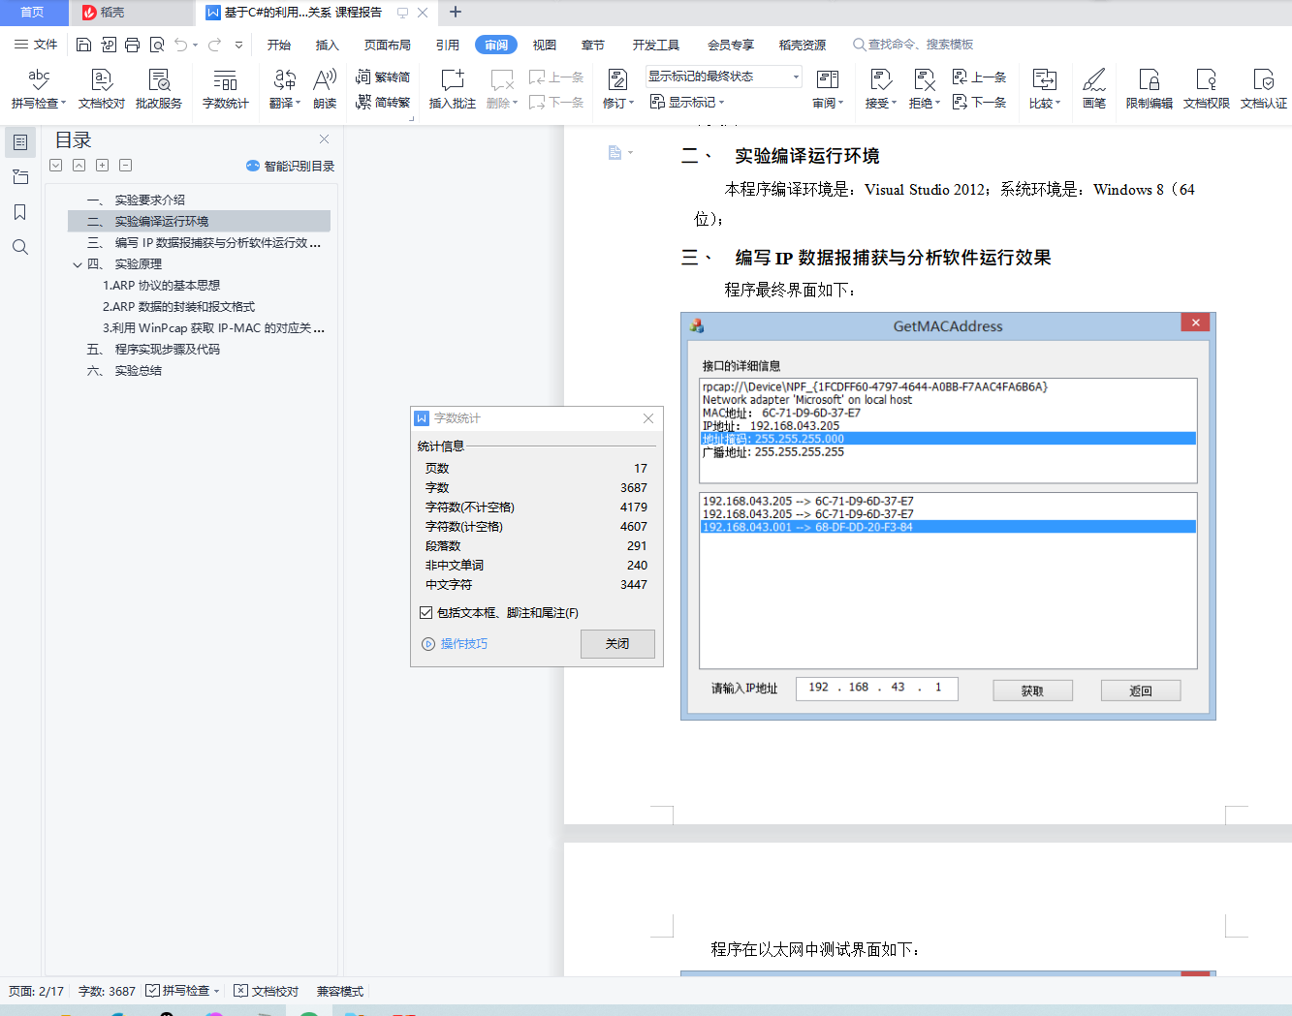
Task: Collapse the 四、实验原理 outline node
Action: coord(78,264)
